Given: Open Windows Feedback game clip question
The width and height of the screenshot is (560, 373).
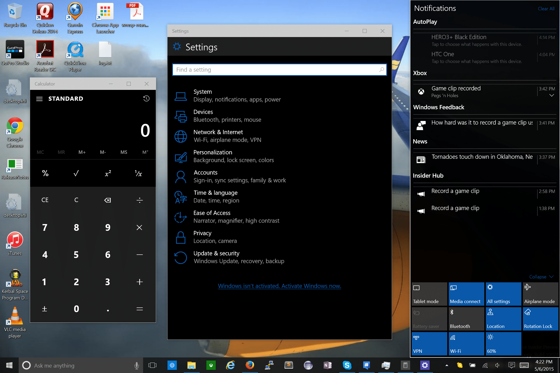Looking at the screenshot, I should [484, 125].
